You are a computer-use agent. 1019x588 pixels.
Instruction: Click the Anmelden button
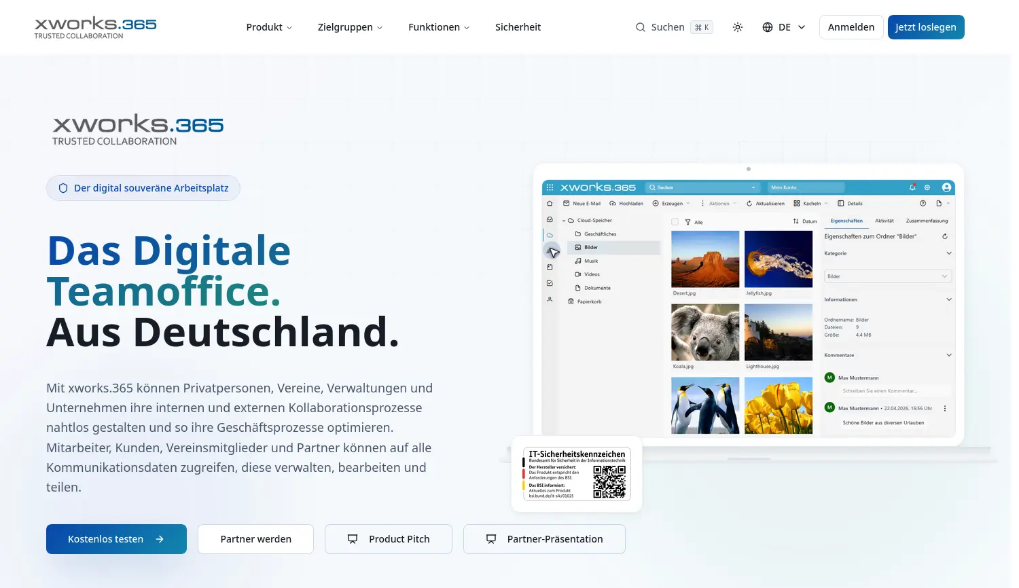click(x=851, y=27)
